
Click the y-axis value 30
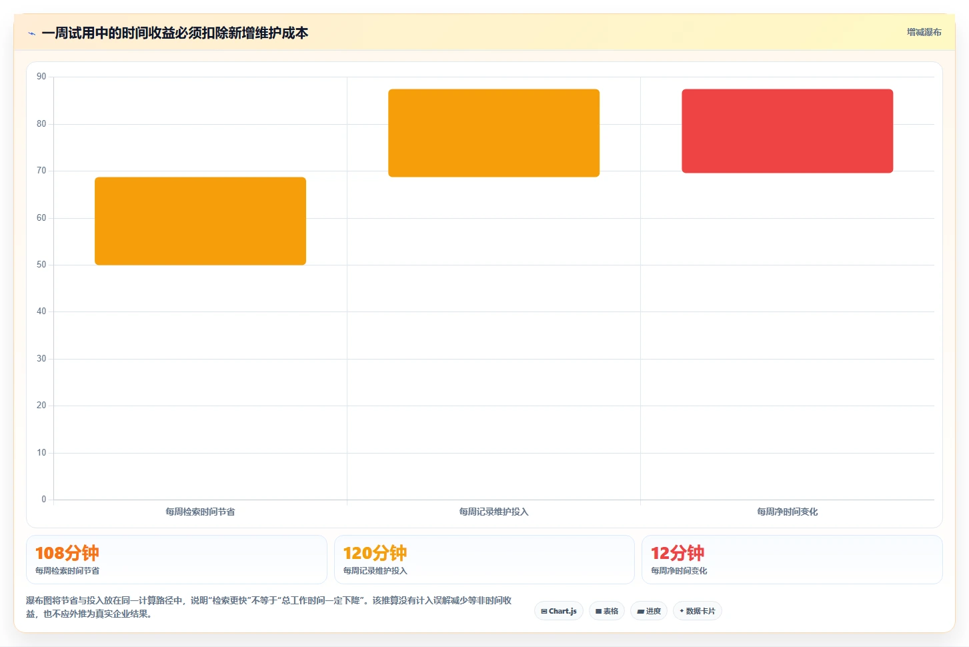[41, 359]
